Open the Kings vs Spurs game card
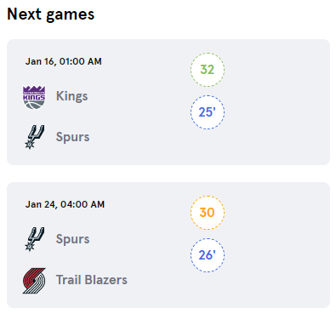The width and height of the screenshot is (336, 314). click(x=168, y=102)
